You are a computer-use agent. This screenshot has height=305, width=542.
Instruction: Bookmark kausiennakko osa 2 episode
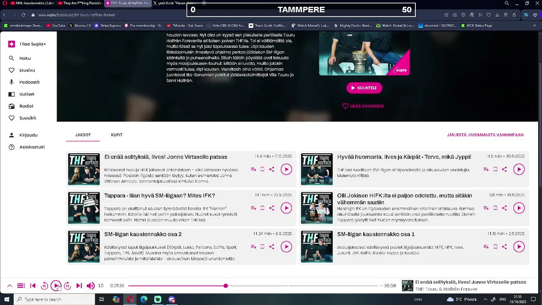tap(263, 247)
